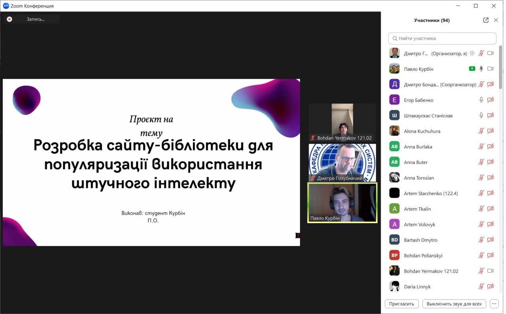506x314 pixels.
Task: Select Bohdan Yermakov 121.02 video thumbnail
Action: 342,122
